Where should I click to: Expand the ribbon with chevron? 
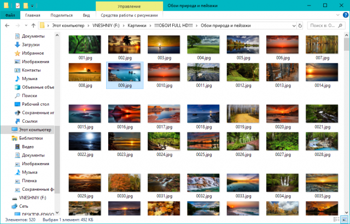click(337, 15)
